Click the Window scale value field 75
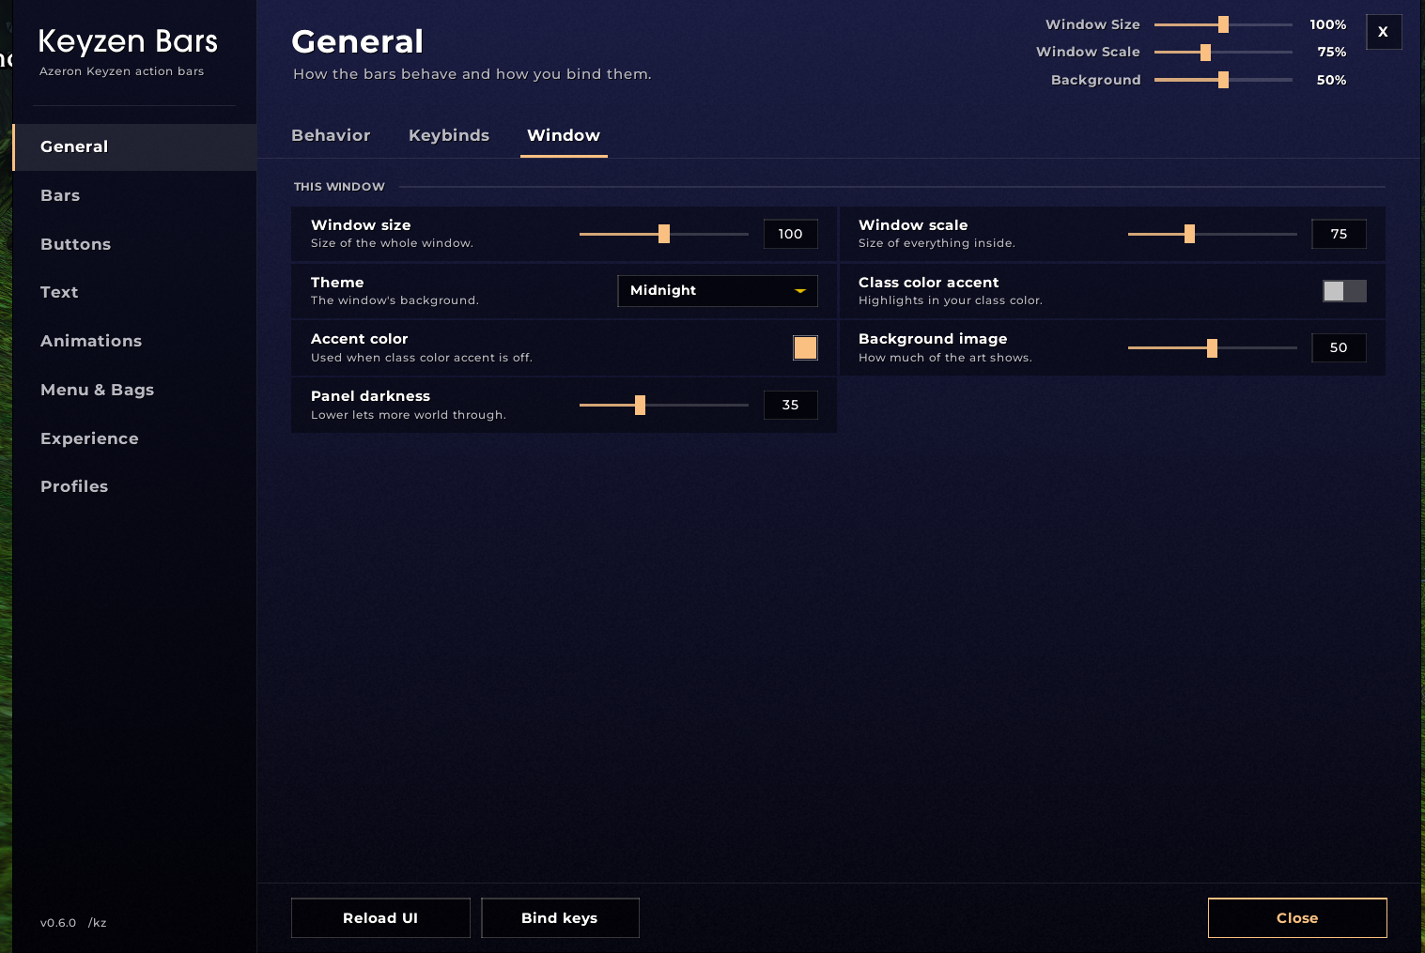 (1339, 234)
